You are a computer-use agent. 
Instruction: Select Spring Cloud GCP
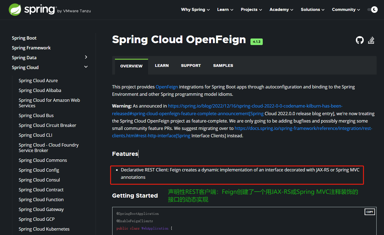click(37, 219)
